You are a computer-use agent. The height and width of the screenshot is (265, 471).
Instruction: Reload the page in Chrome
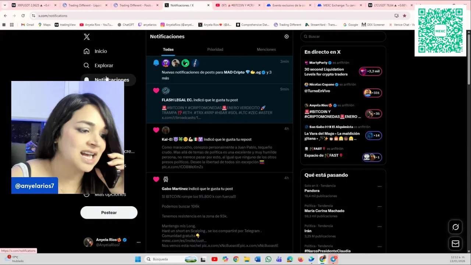23,16
